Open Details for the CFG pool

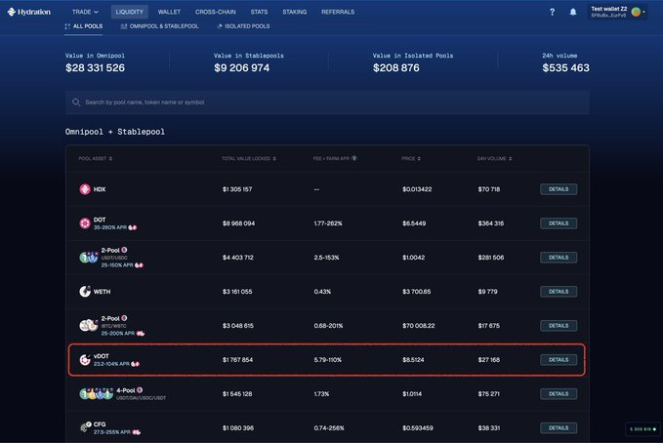(559, 427)
